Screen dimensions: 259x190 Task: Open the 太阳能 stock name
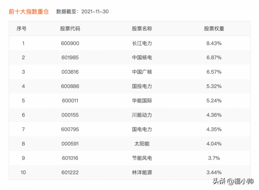point(142,143)
